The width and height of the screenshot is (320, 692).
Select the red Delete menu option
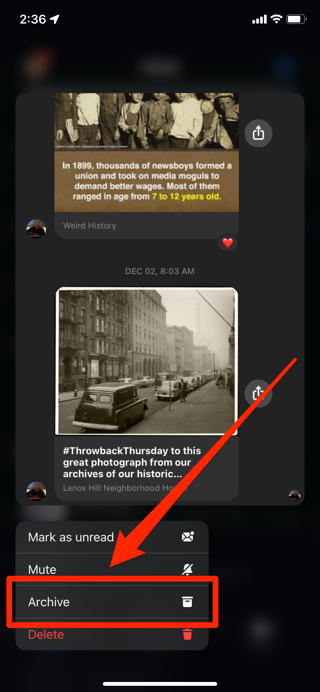[x=112, y=634]
